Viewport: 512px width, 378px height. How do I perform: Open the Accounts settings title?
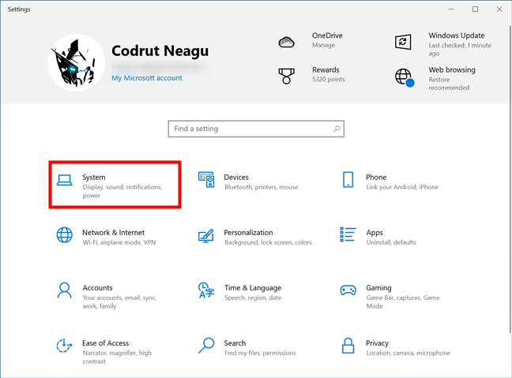point(97,288)
